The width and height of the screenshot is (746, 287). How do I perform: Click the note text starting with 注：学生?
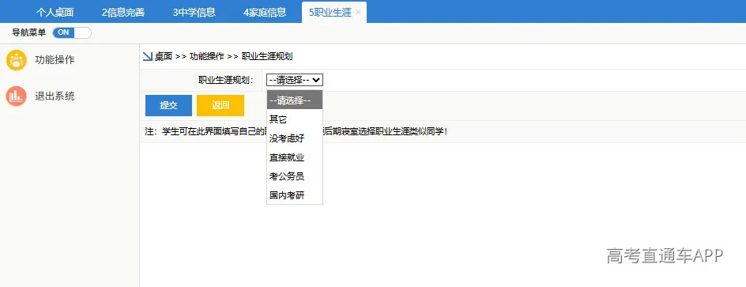click(296, 131)
